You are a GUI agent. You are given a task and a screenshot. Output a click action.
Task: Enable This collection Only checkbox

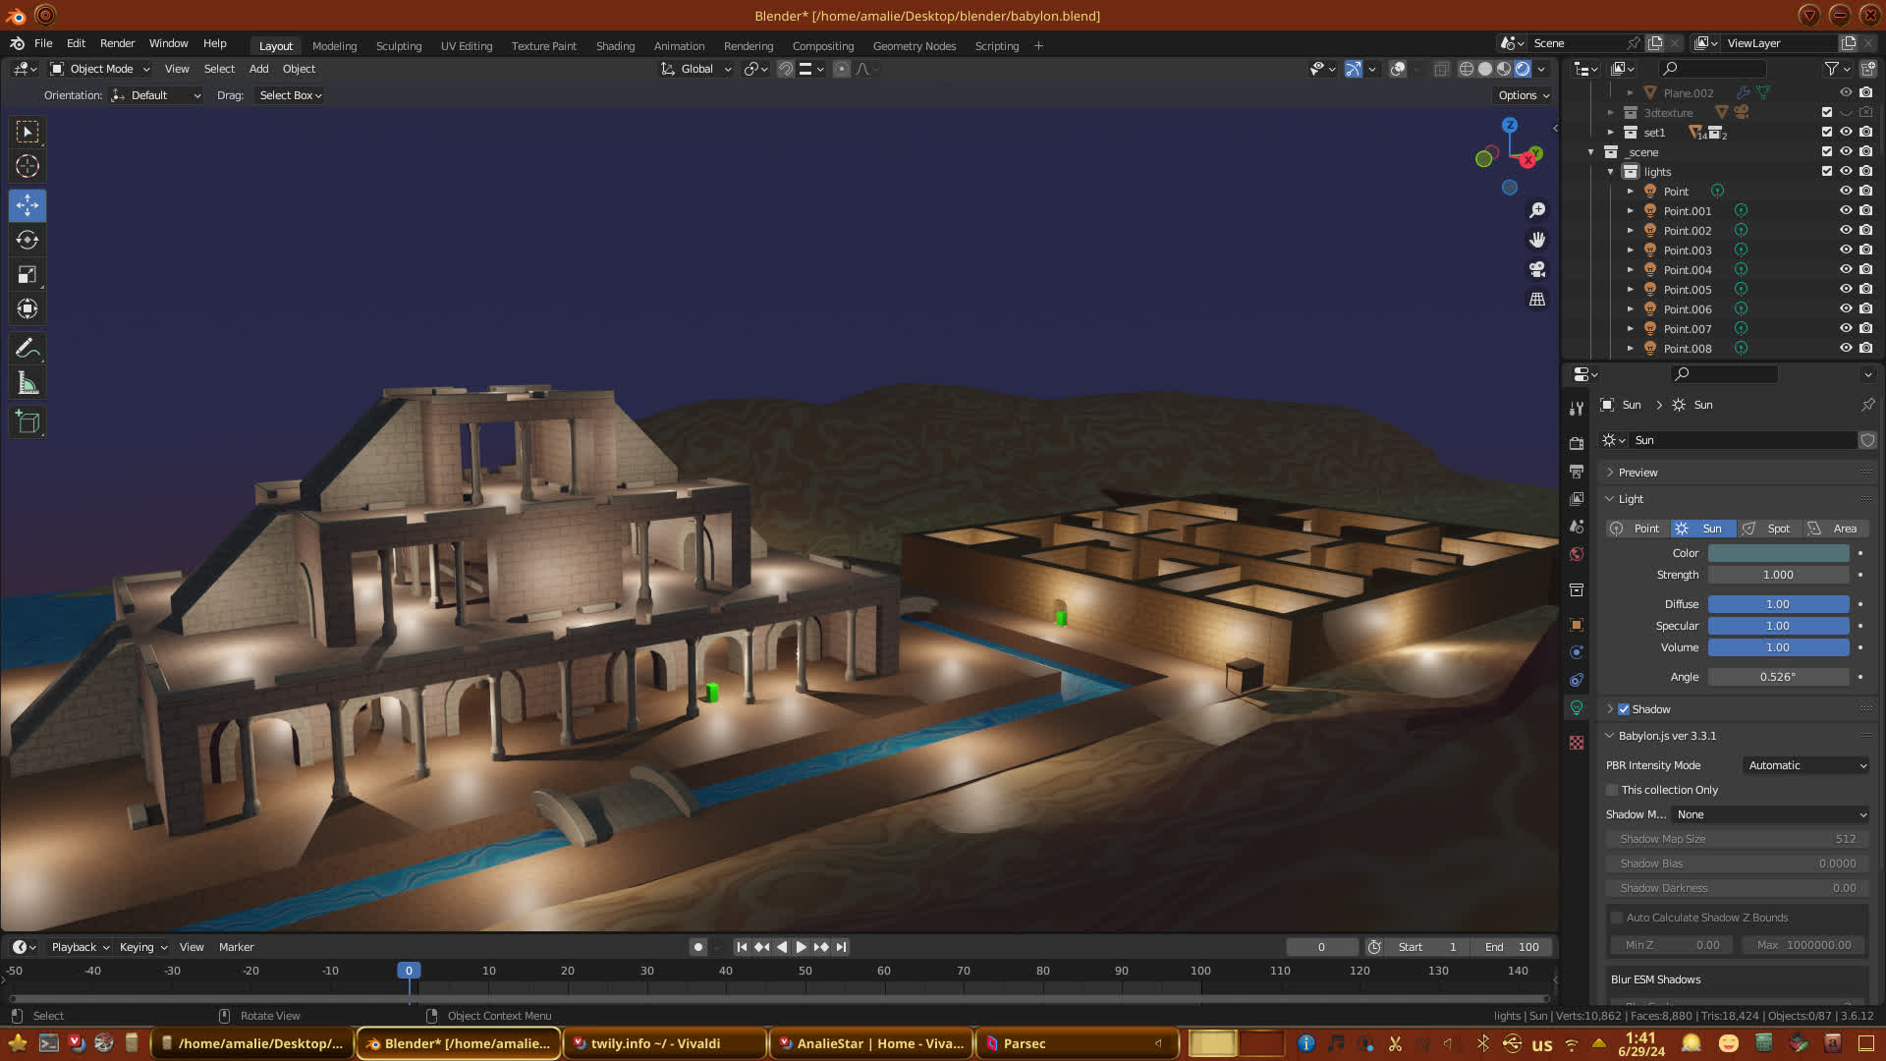point(1612,790)
